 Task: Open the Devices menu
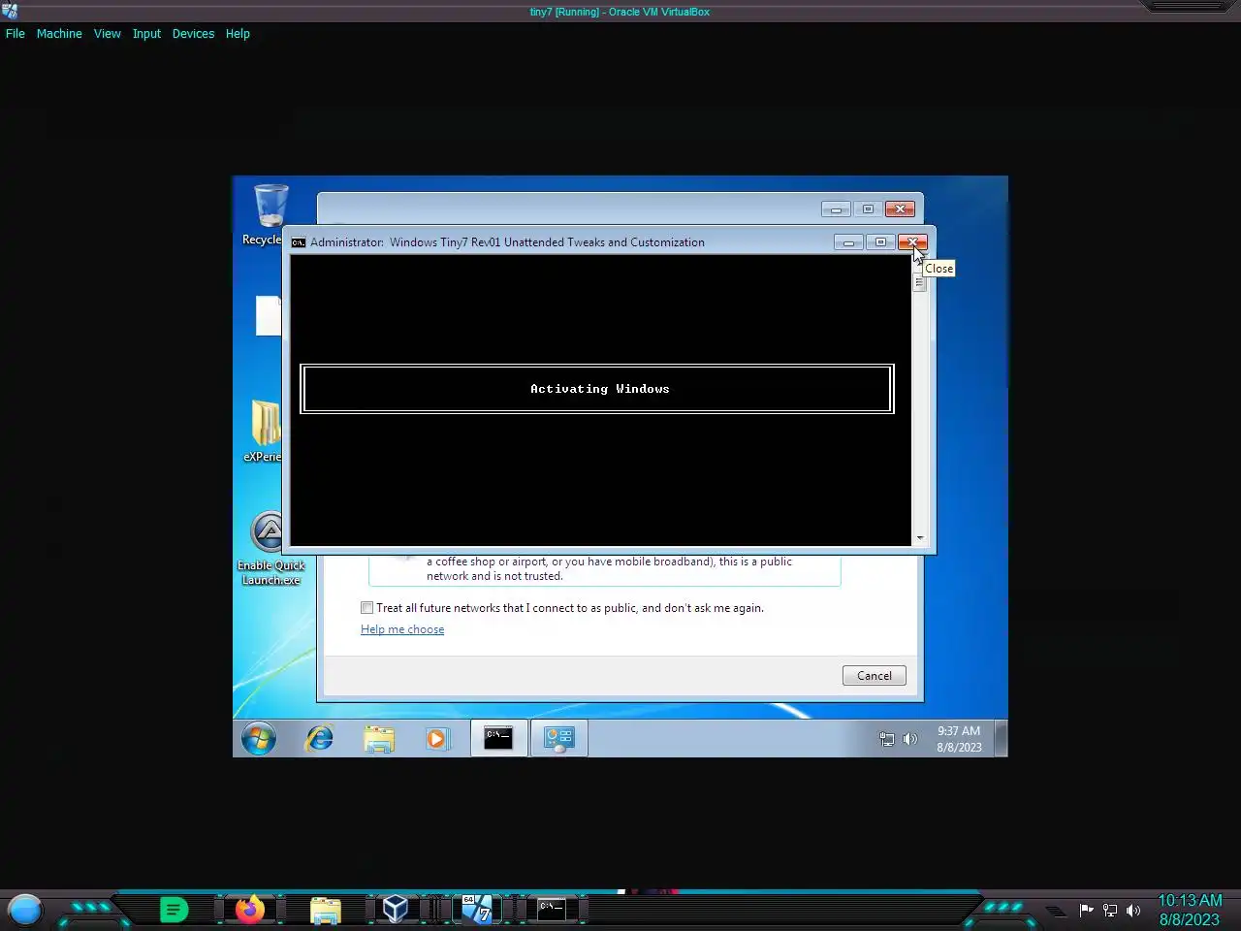pos(193,33)
